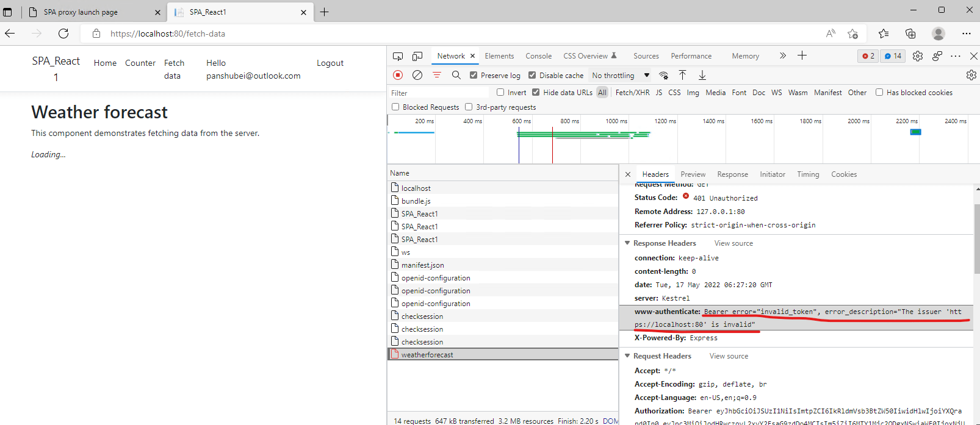Open Network settings gear icon

pos(971,75)
